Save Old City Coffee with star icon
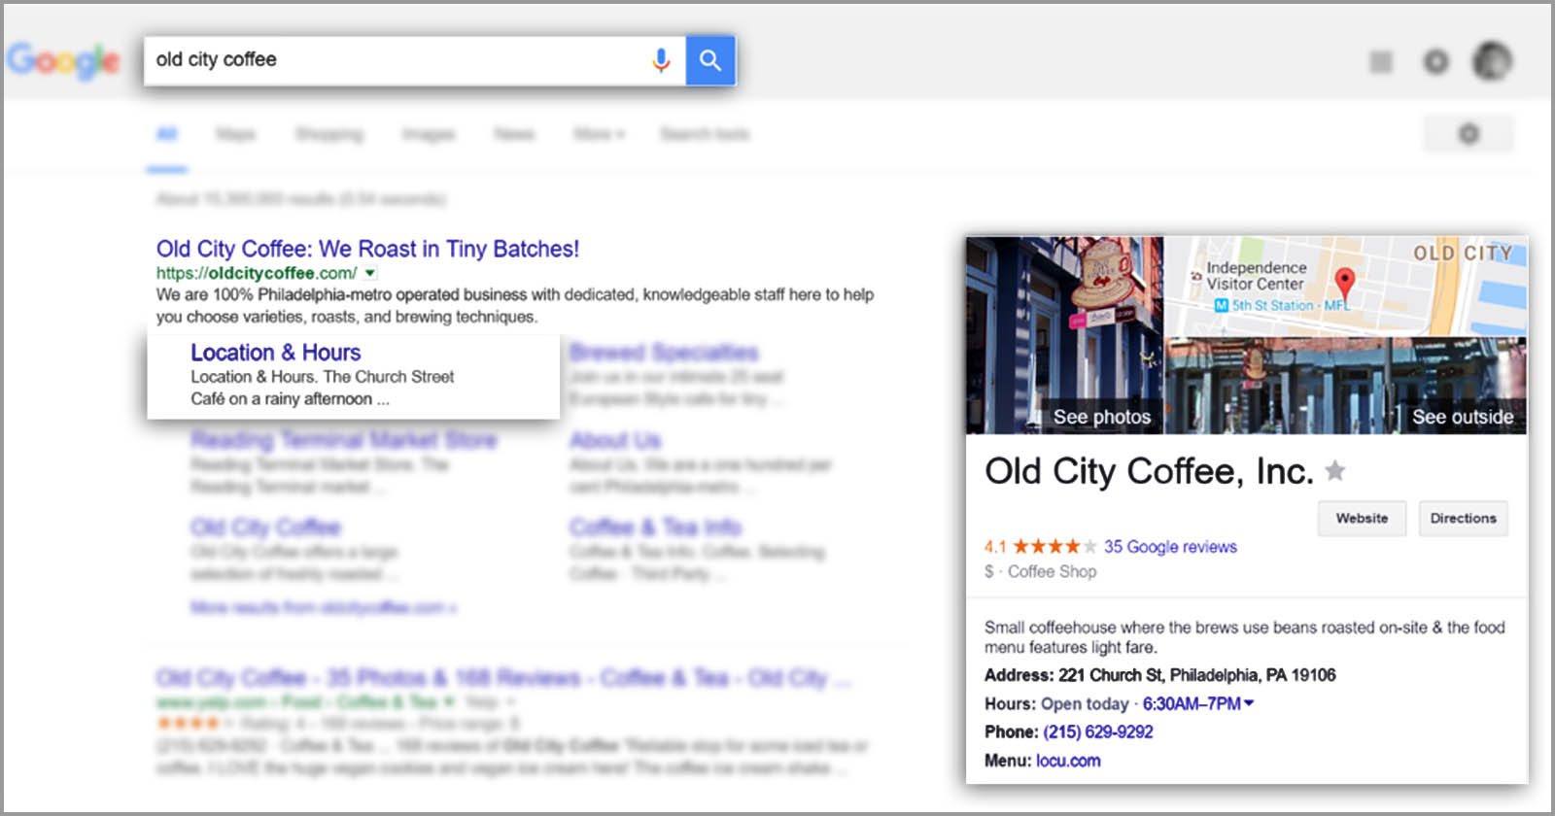This screenshot has width=1555, height=816. 1335,470
